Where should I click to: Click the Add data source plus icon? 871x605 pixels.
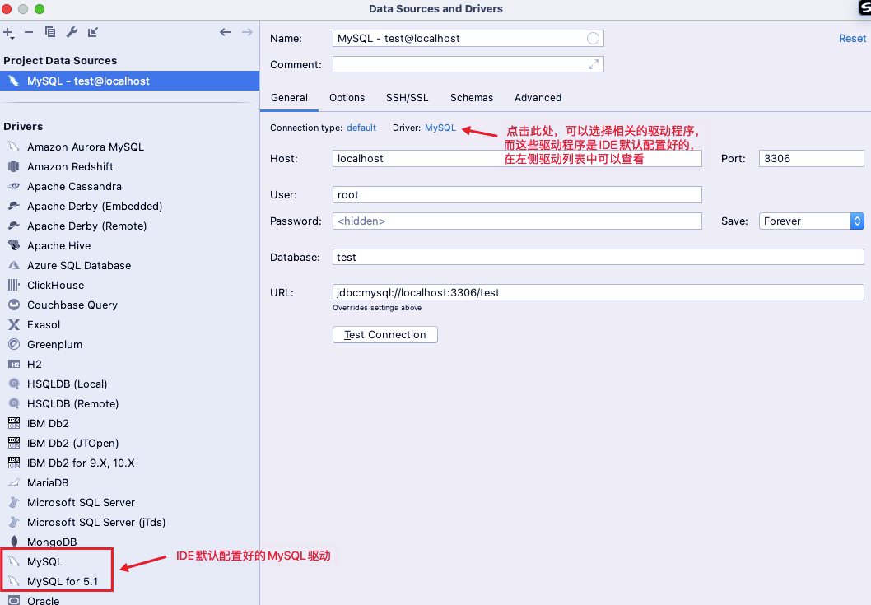point(8,33)
